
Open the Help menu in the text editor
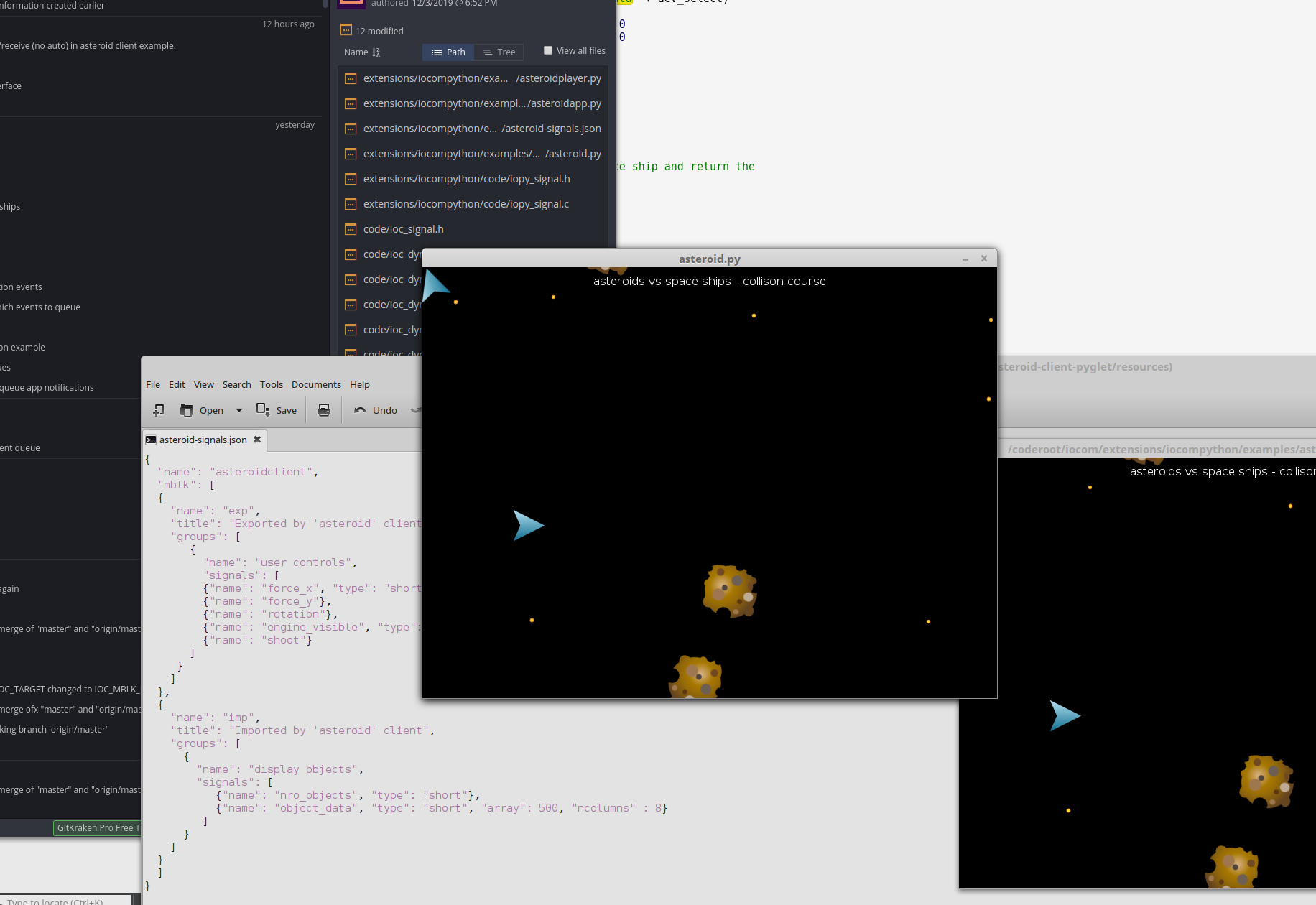(360, 384)
